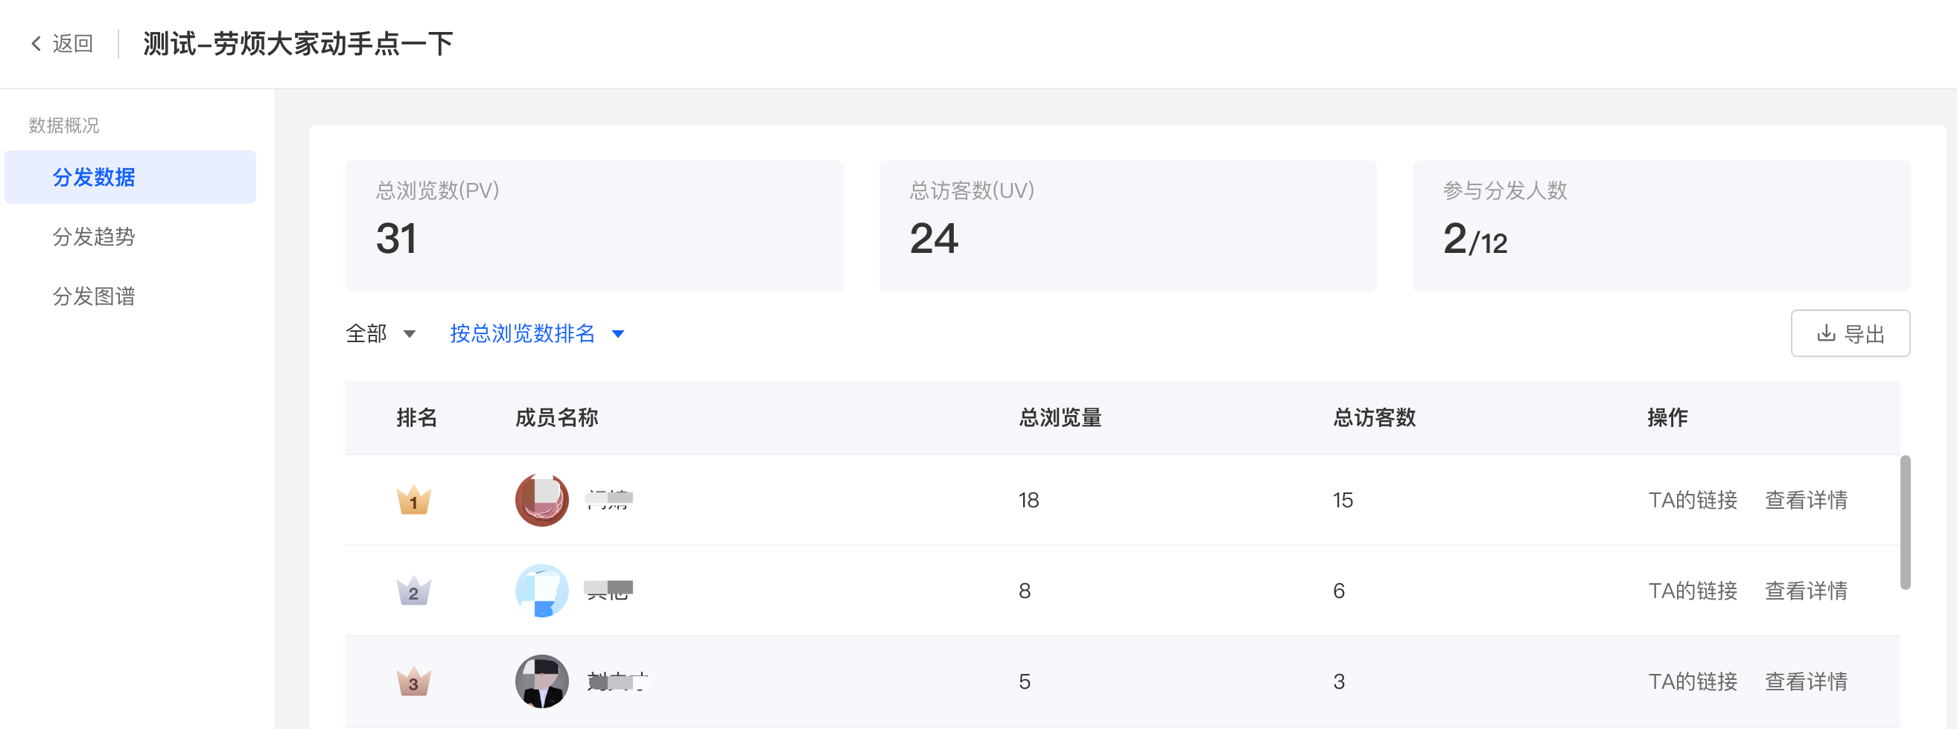Click 查看详情 for the rank 3 member
Viewport: 1957px width, 729px height.
[x=1805, y=681]
